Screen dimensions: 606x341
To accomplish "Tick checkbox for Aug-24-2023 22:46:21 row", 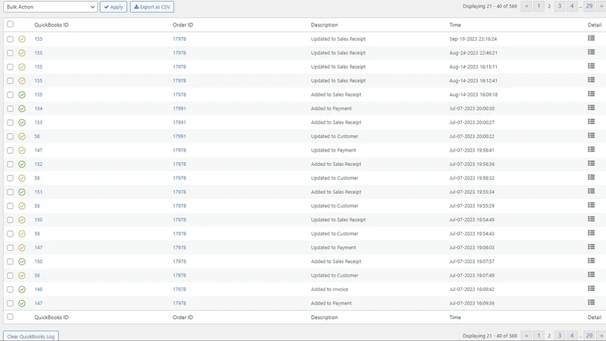I will (x=10, y=53).
